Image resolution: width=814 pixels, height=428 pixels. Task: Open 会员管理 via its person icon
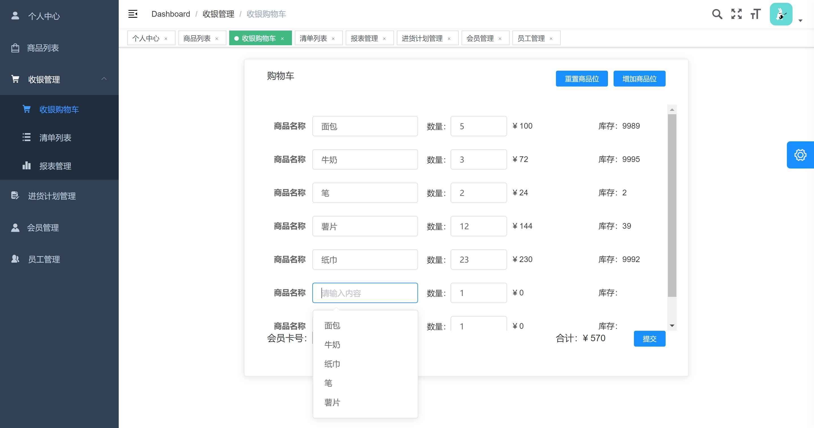15,227
